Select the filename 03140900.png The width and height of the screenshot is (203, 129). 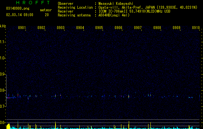(x=18, y=9)
